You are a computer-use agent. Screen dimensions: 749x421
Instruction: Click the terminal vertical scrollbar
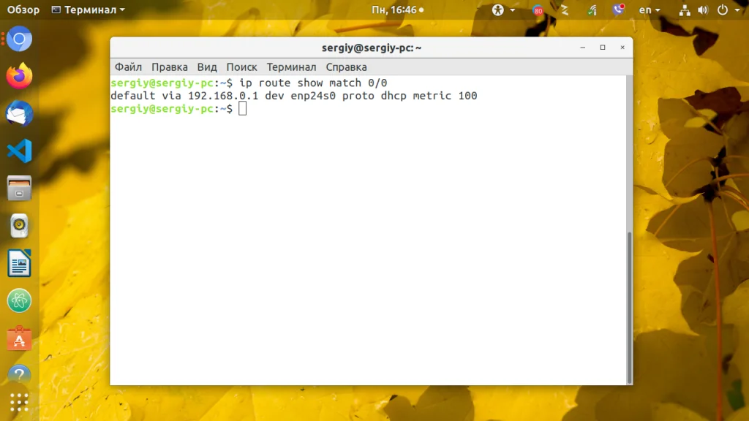(x=630, y=307)
